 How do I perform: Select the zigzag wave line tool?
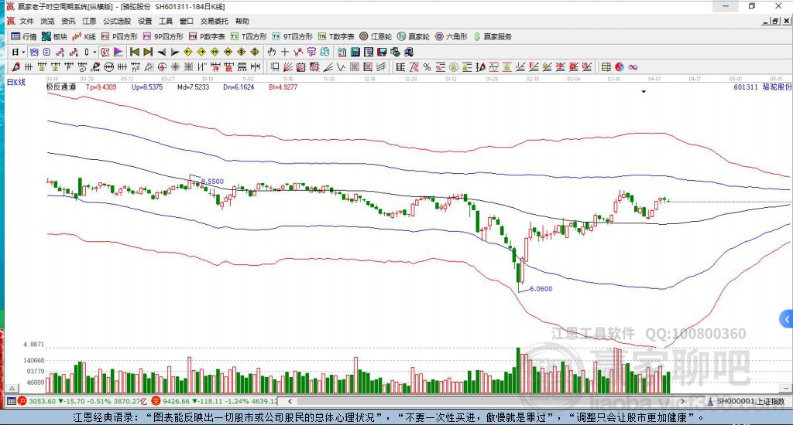tap(342, 67)
